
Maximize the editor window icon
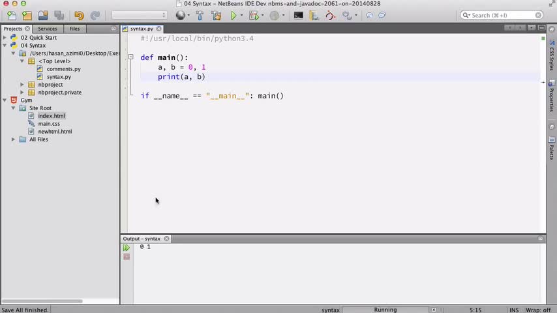(x=542, y=27)
